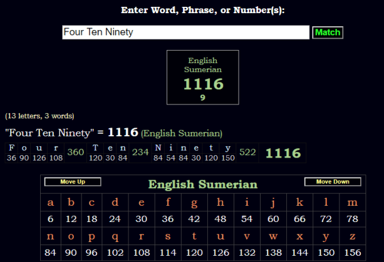Image resolution: width=384 pixels, height=262 pixels.
Task: Click the green (English Sumerian) label after total
Action: 181,133
